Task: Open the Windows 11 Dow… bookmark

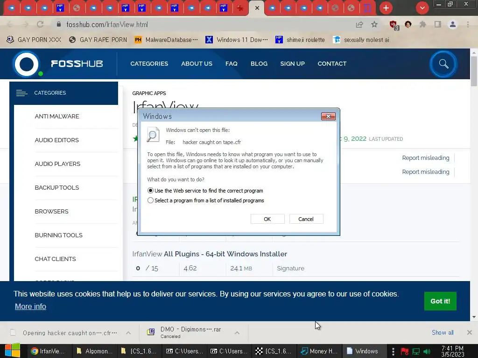Action: pos(237,40)
